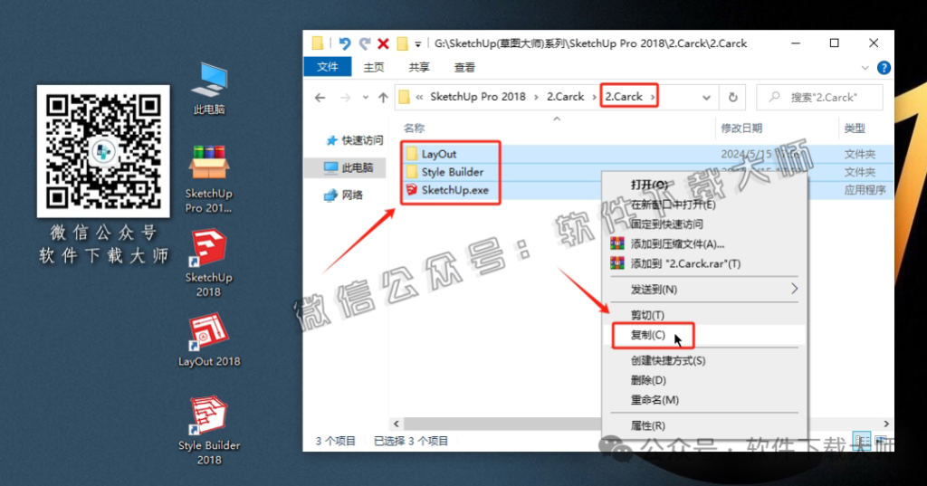Image resolution: width=927 pixels, height=486 pixels.
Task: Expand 发送到(N) submenu
Action: 704,289
